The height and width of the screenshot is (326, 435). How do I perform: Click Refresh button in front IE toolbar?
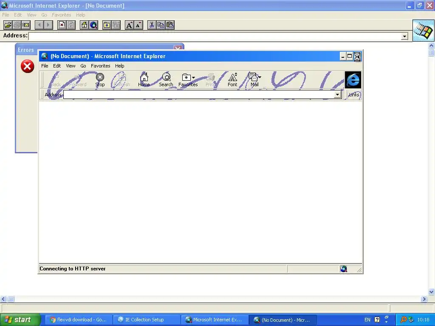(122, 79)
